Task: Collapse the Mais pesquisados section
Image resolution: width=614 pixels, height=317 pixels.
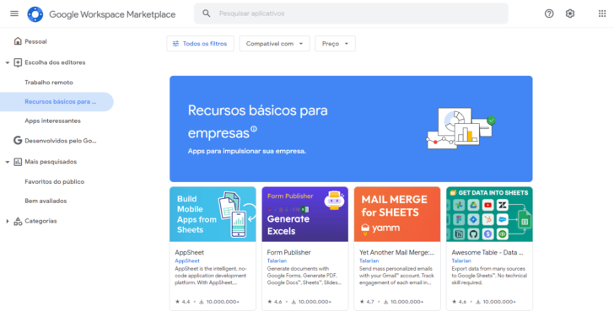Action: (x=7, y=162)
